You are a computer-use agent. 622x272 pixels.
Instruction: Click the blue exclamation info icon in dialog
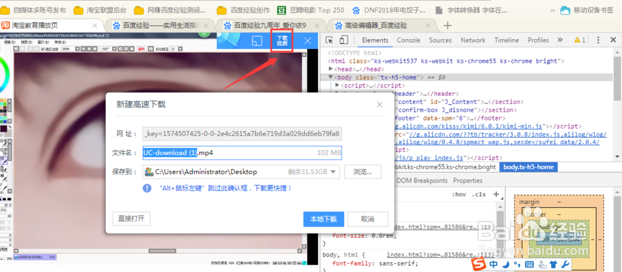[x=147, y=188]
